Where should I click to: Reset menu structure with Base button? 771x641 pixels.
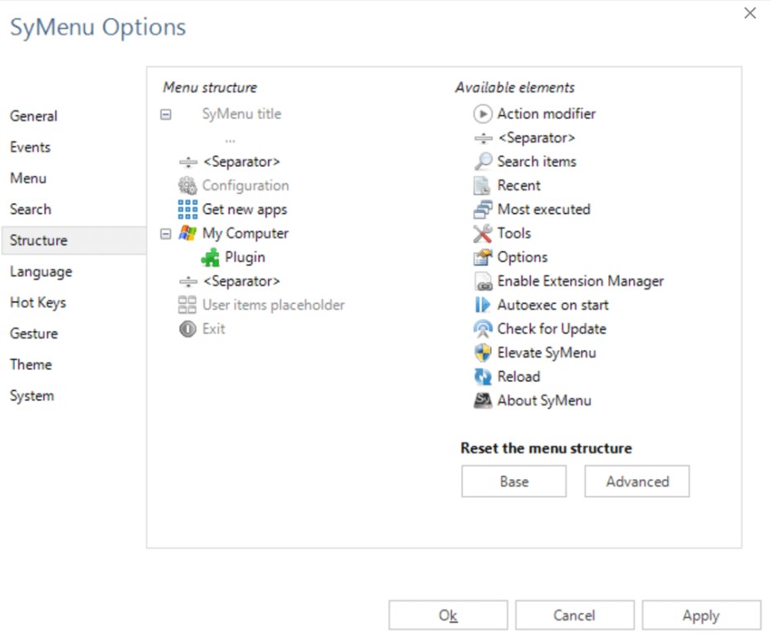(x=514, y=482)
